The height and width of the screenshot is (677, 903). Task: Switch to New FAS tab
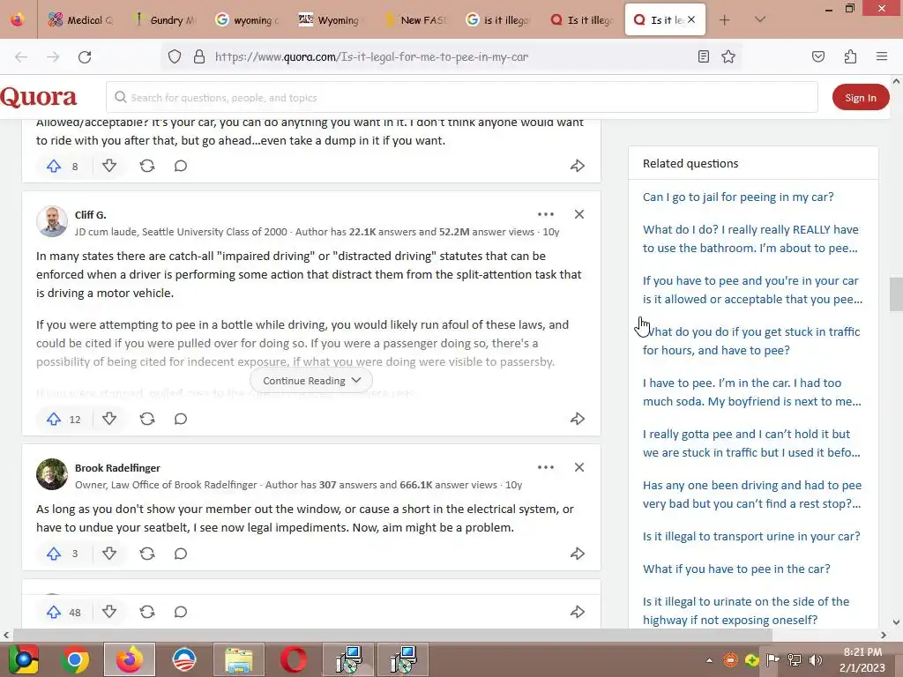(x=416, y=20)
